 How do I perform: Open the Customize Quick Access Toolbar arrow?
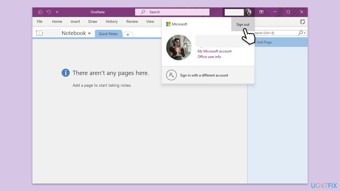click(x=57, y=12)
